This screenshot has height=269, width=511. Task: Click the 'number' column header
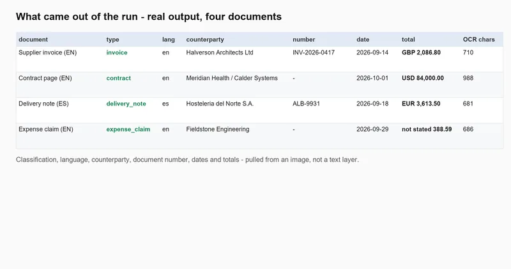tap(304, 40)
